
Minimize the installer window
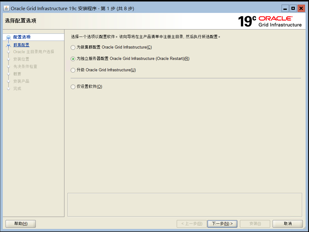pos(285,8)
